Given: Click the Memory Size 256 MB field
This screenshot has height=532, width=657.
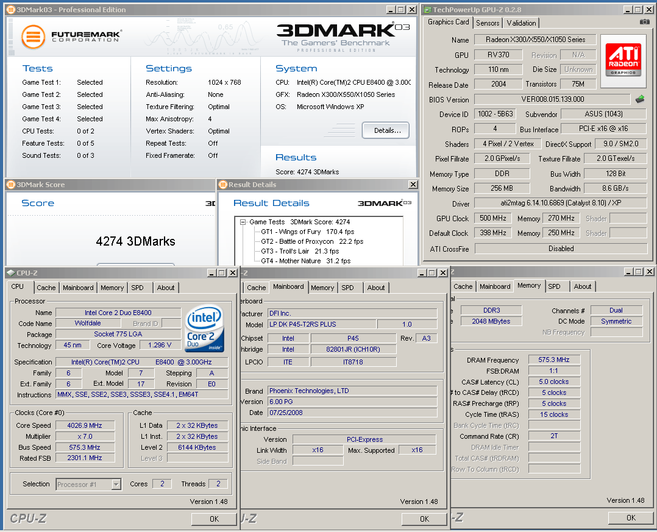Looking at the screenshot, I should click(x=502, y=188).
